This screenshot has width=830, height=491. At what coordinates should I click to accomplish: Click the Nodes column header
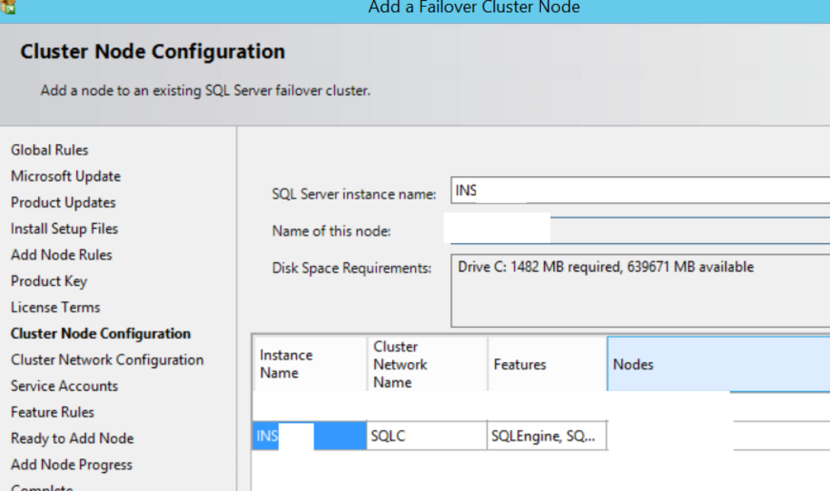pos(719,364)
